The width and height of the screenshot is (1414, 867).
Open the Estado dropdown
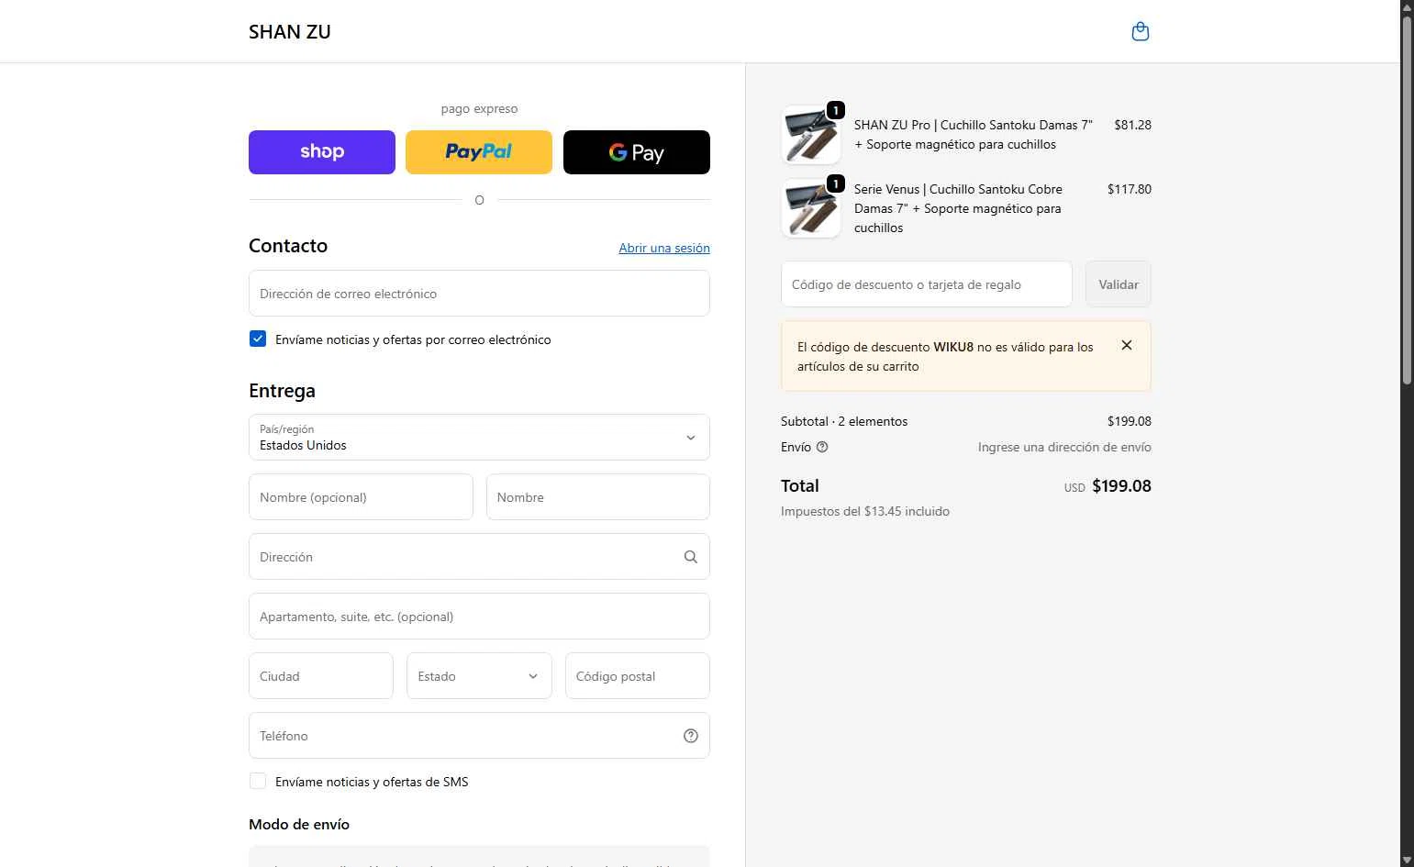pyautogui.click(x=479, y=676)
